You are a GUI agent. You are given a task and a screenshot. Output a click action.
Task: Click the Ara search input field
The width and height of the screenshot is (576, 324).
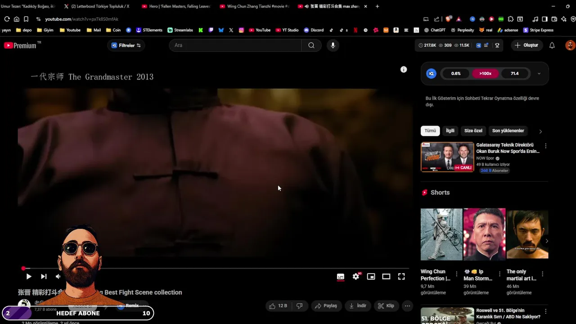[235, 45]
